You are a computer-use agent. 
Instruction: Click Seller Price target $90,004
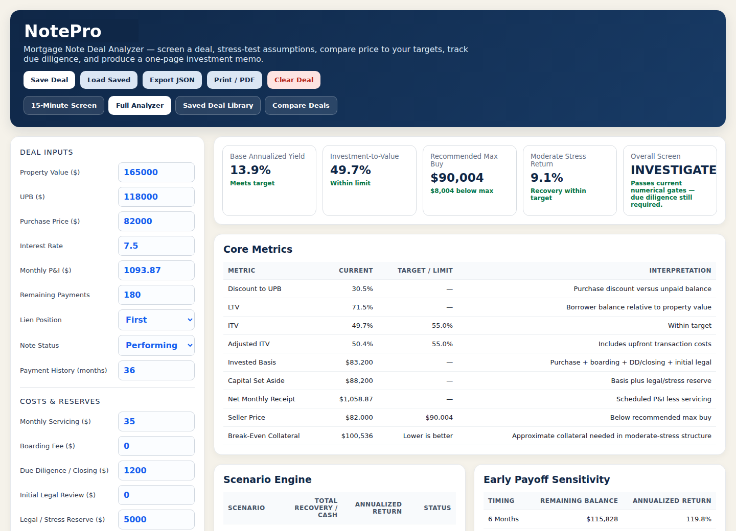(439, 418)
